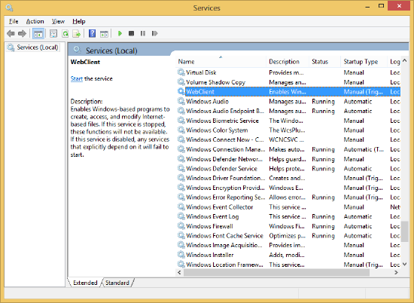Sort by the Description column header

point(288,62)
